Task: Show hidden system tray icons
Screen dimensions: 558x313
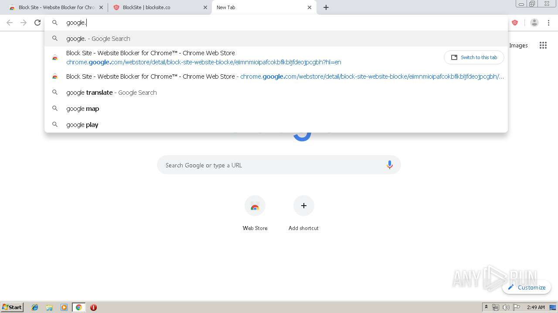Action: coord(486,307)
